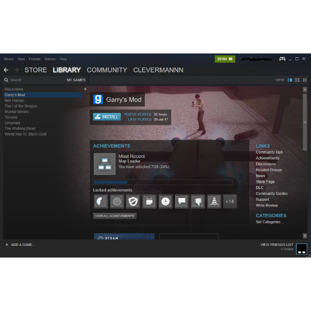Select the thumbs-down locked achievement
The image size is (311, 311).
[x=198, y=202]
